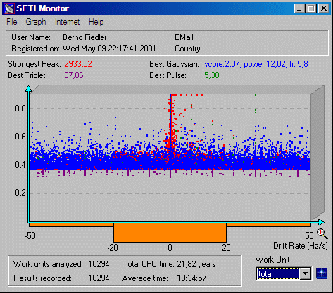Open the Internet menu
Image resolution: width=333 pixels, height=293 pixels.
coord(67,22)
